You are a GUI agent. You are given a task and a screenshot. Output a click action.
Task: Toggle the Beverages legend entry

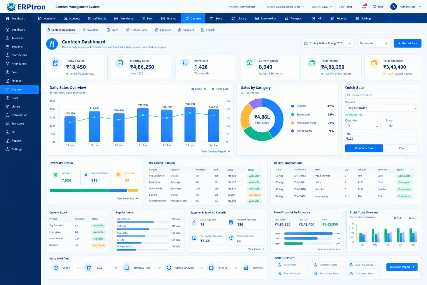(301, 114)
